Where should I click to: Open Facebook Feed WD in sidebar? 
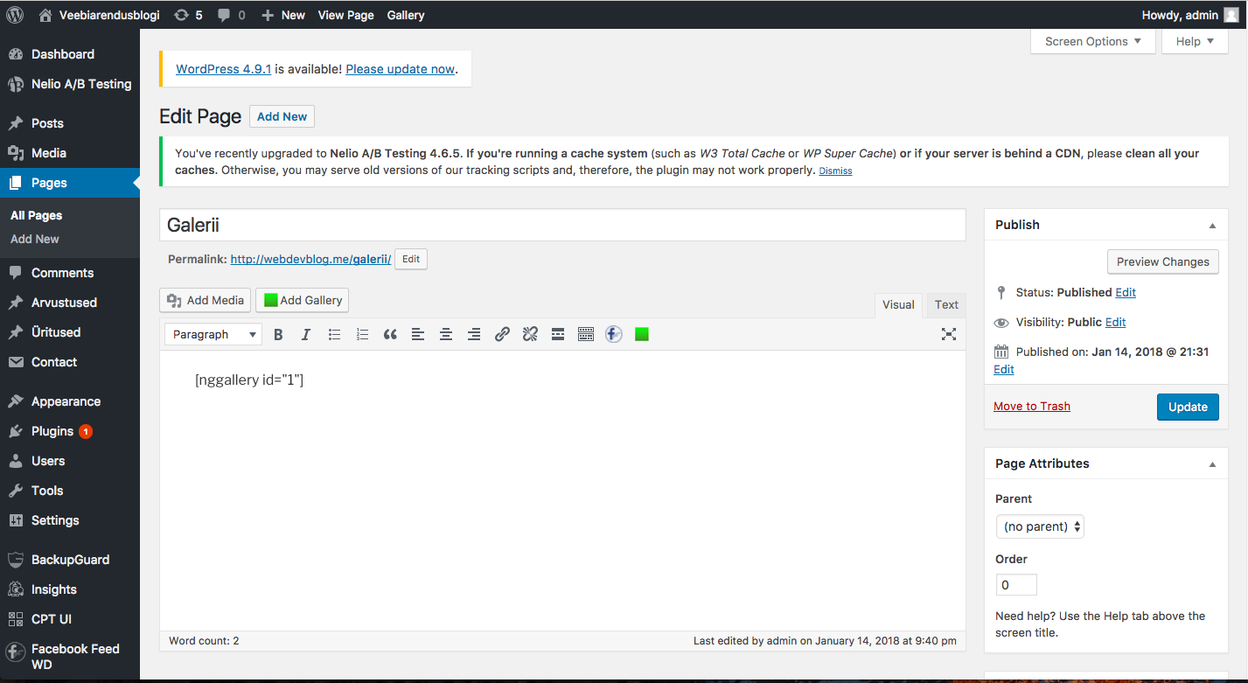70,657
